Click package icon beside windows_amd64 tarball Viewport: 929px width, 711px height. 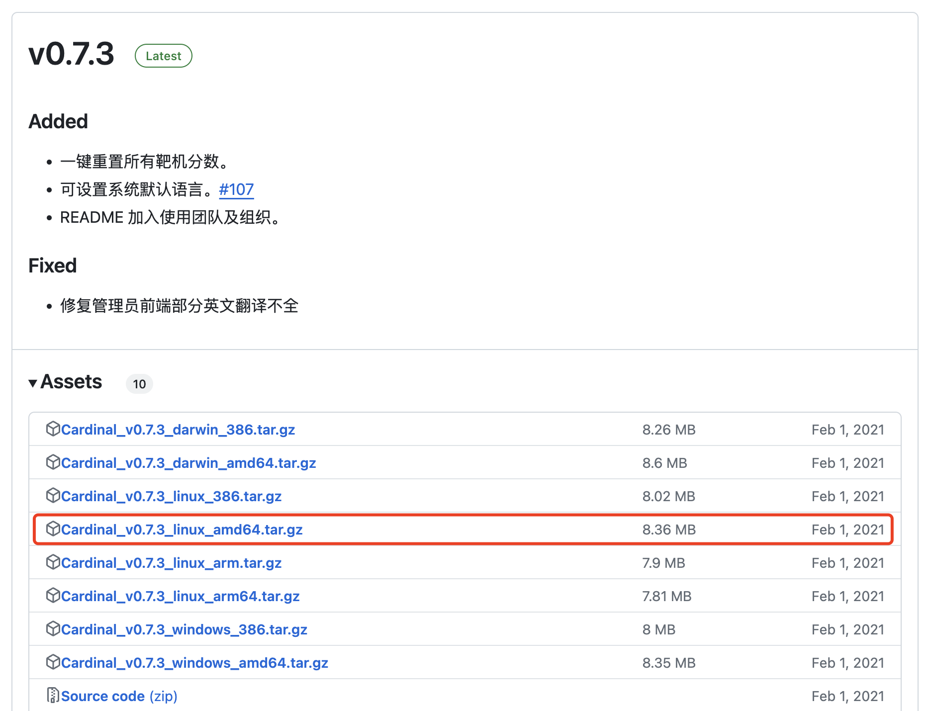[53, 662]
